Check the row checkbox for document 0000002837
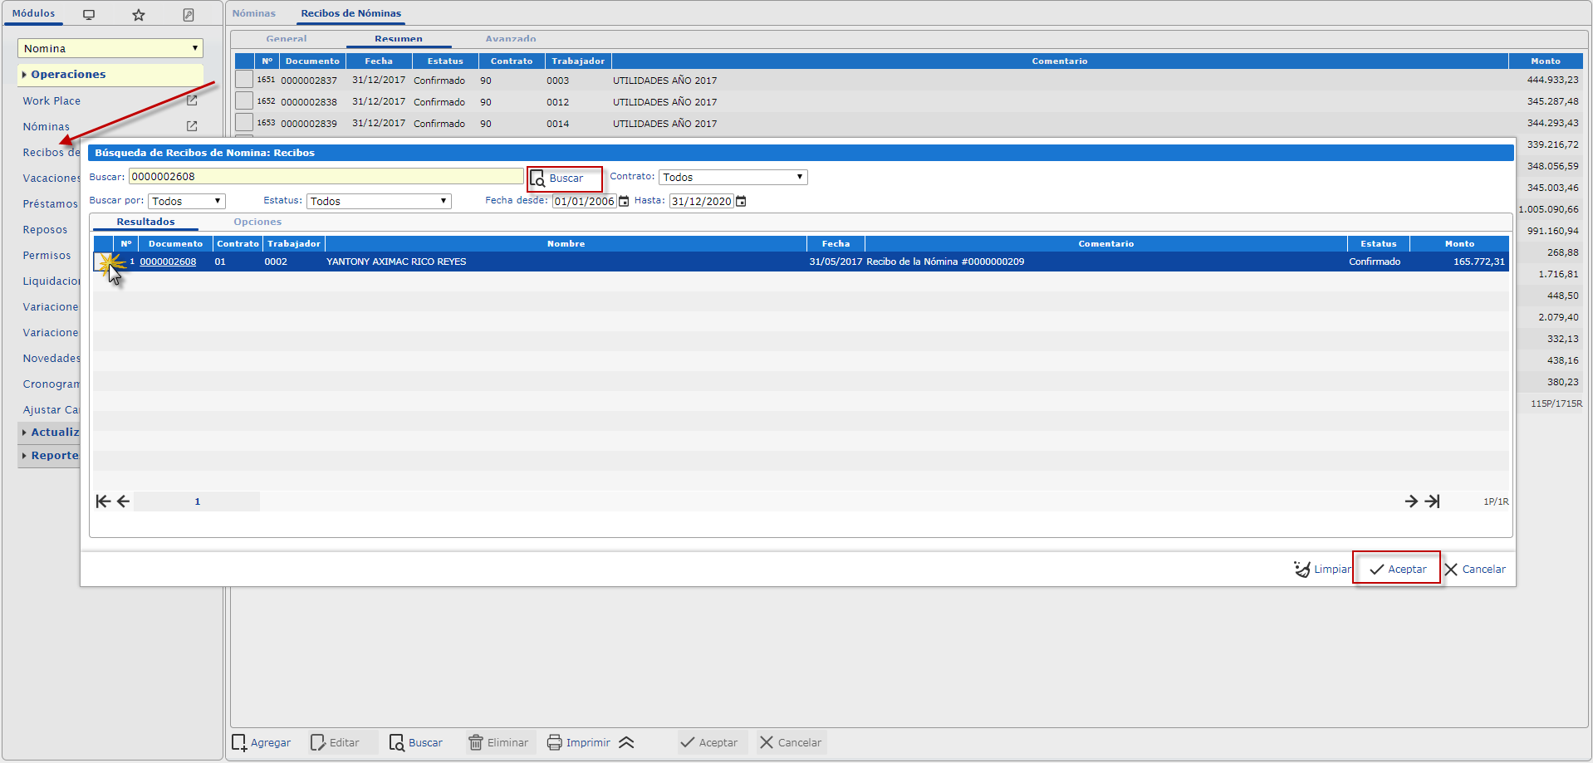Viewport: 1593px width, 763px height. (x=243, y=80)
